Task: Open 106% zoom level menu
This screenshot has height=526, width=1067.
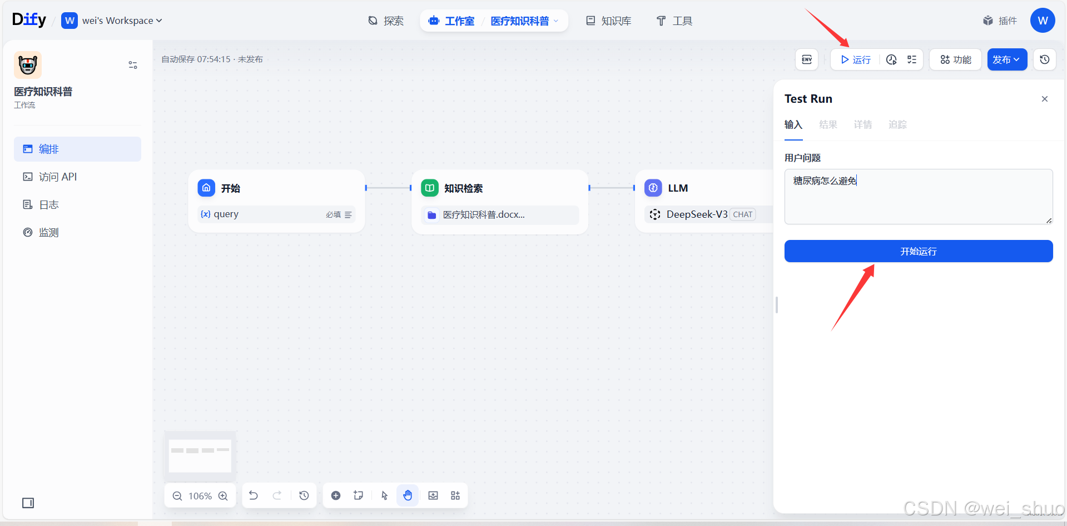Action: coord(200,496)
